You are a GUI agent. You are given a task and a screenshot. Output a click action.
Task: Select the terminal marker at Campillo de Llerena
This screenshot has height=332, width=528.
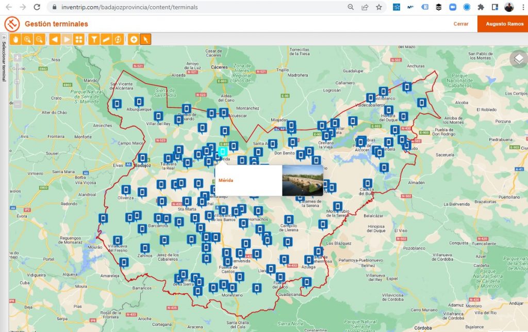[x=289, y=220]
